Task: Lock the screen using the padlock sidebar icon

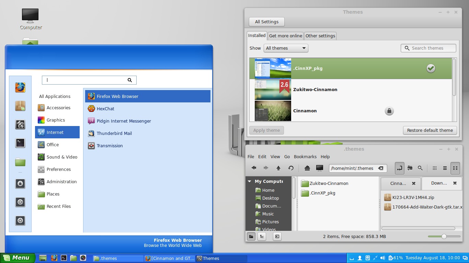Action: pos(20,184)
